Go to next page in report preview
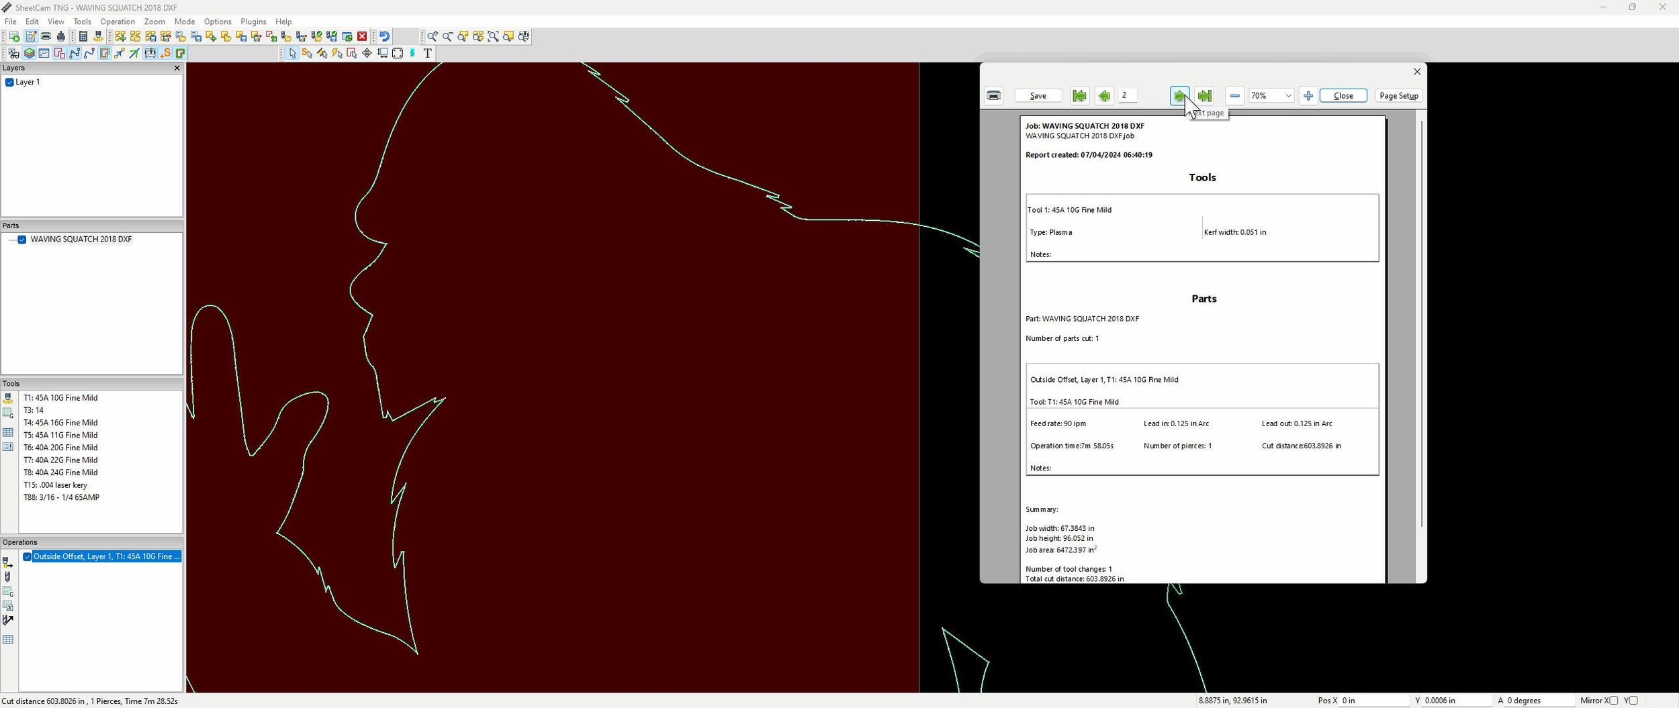 tap(1179, 96)
